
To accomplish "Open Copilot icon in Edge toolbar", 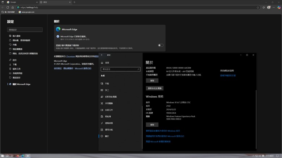I will [x=279, y=8].
